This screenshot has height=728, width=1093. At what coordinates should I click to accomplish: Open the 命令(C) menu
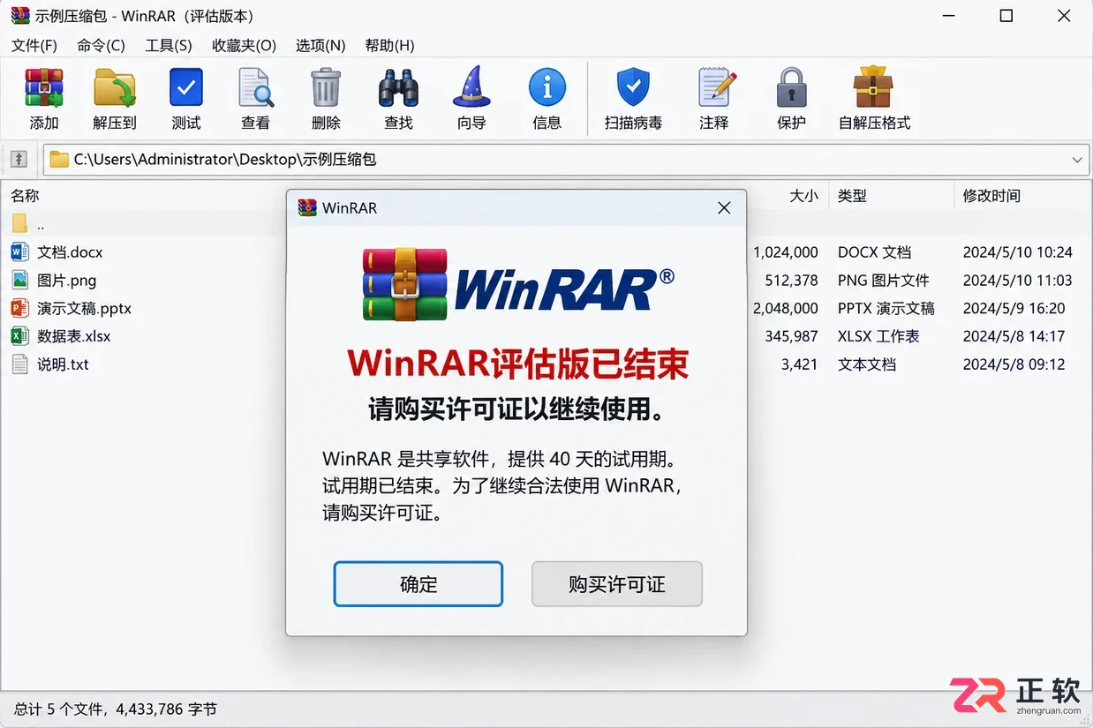click(101, 45)
